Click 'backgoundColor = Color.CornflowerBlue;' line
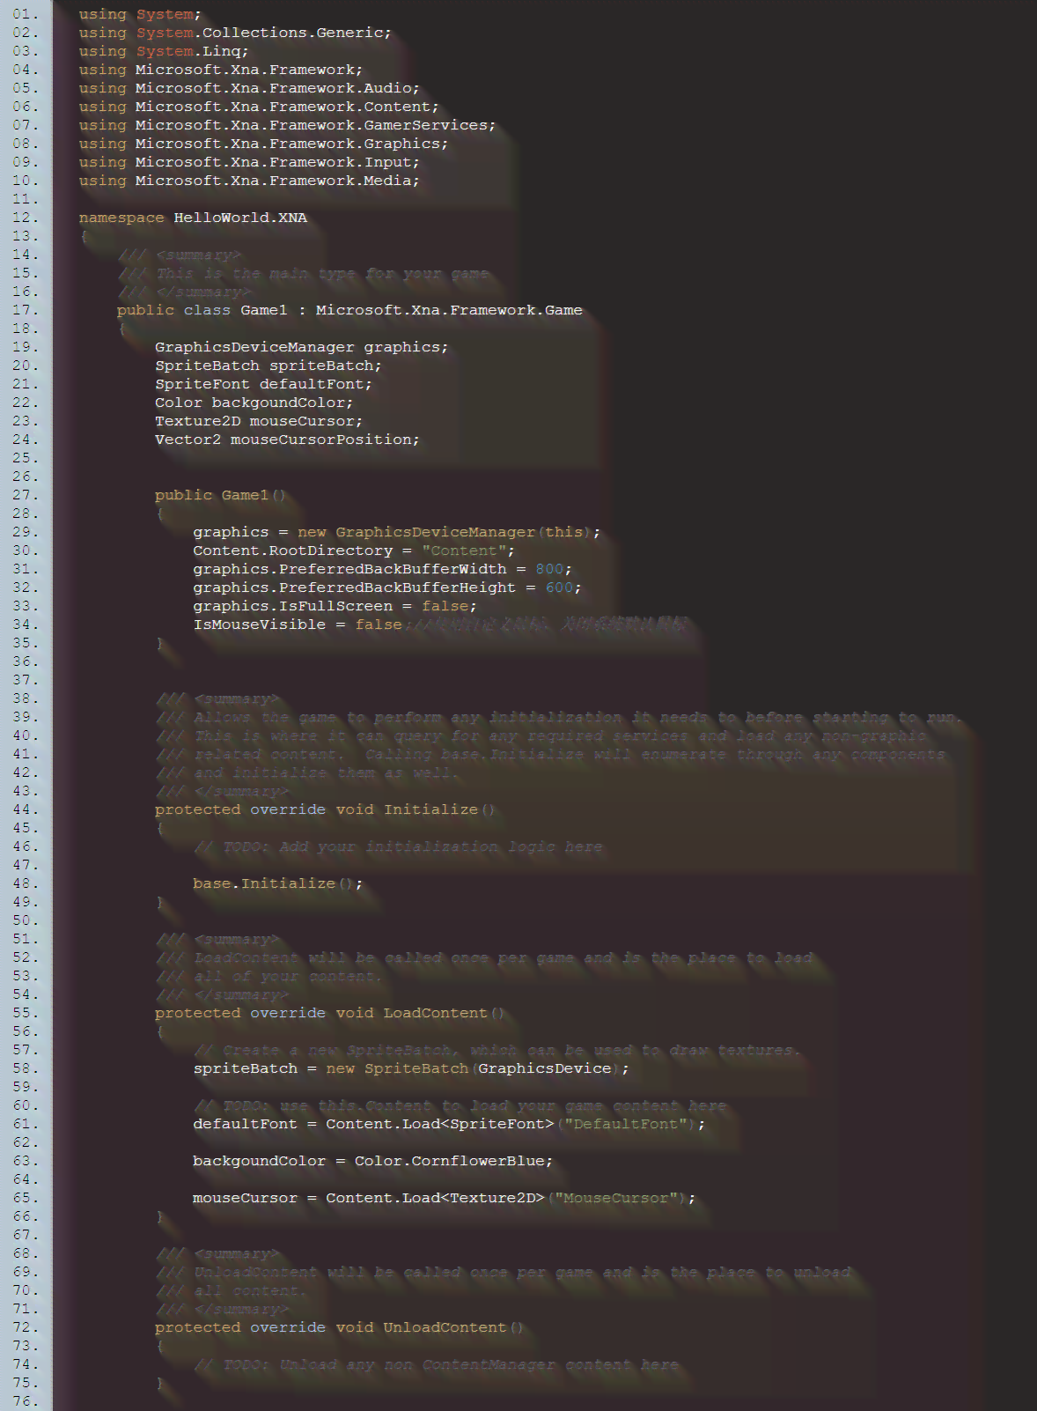The height and width of the screenshot is (1411, 1037). tap(373, 1161)
